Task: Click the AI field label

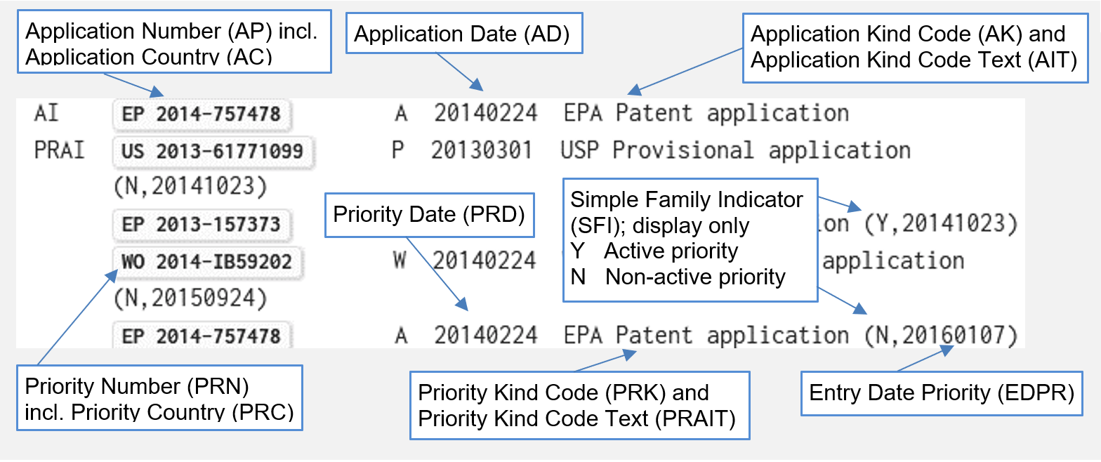Action: (46, 114)
